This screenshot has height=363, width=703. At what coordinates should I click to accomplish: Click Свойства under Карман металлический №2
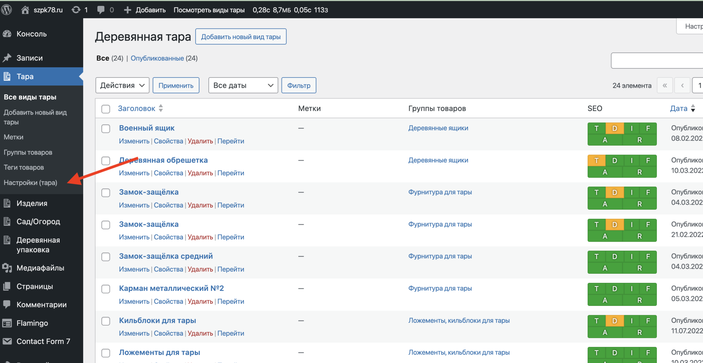pos(168,301)
